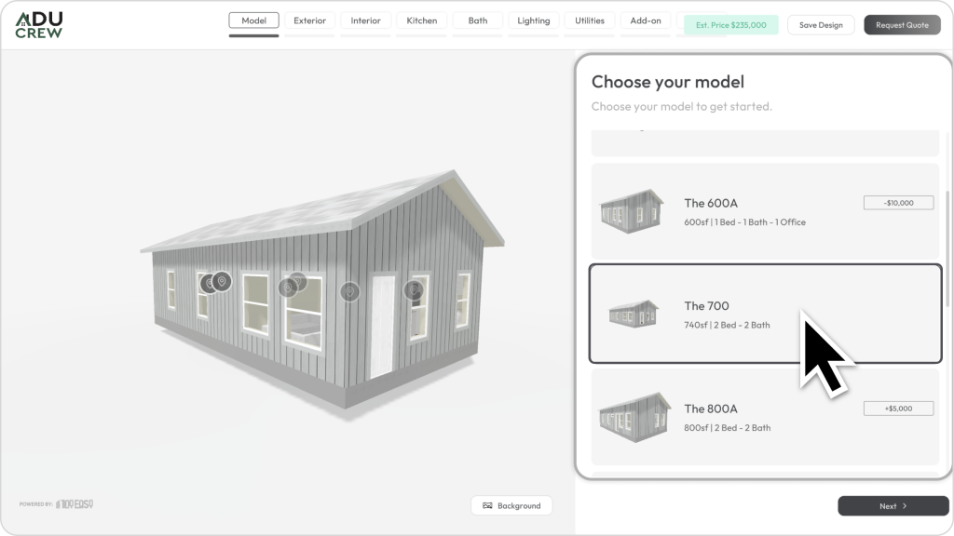Click the hotspot pin right of the door
This screenshot has width=954, height=536.
pyautogui.click(x=413, y=290)
